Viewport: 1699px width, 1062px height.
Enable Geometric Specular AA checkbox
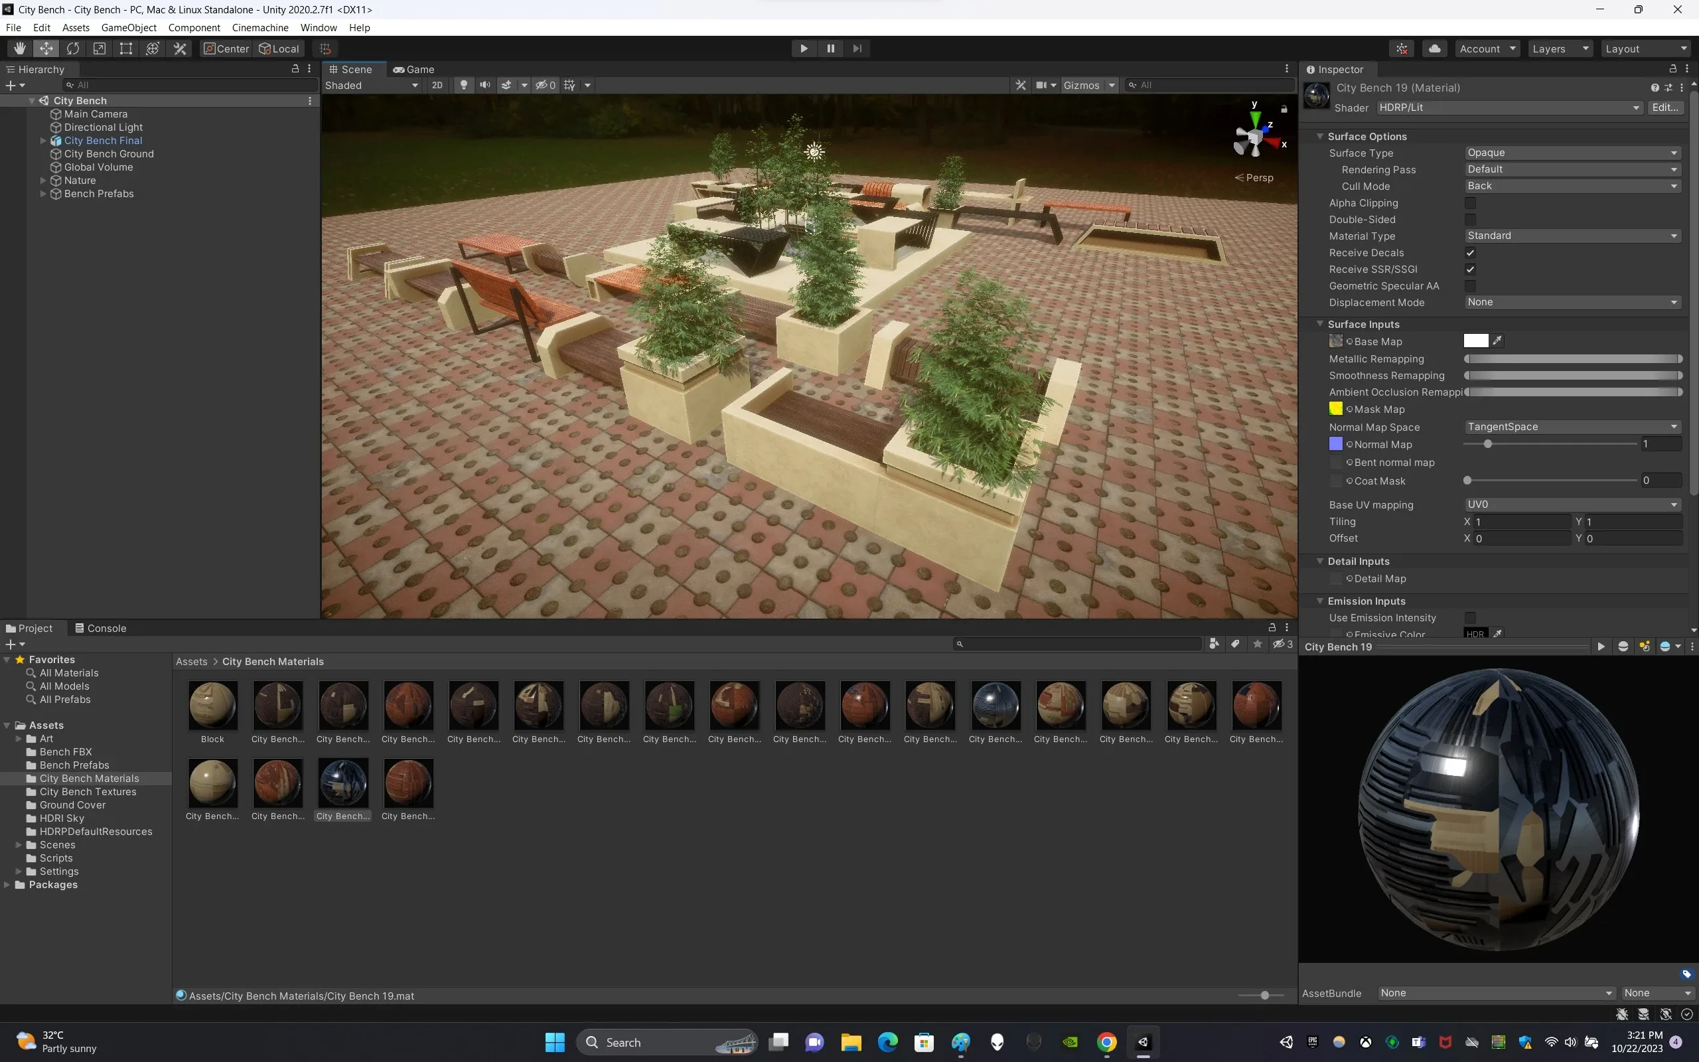pos(1470,286)
